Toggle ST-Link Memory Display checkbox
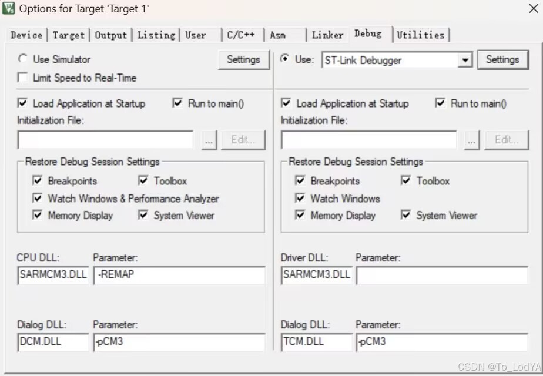 pos(300,215)
